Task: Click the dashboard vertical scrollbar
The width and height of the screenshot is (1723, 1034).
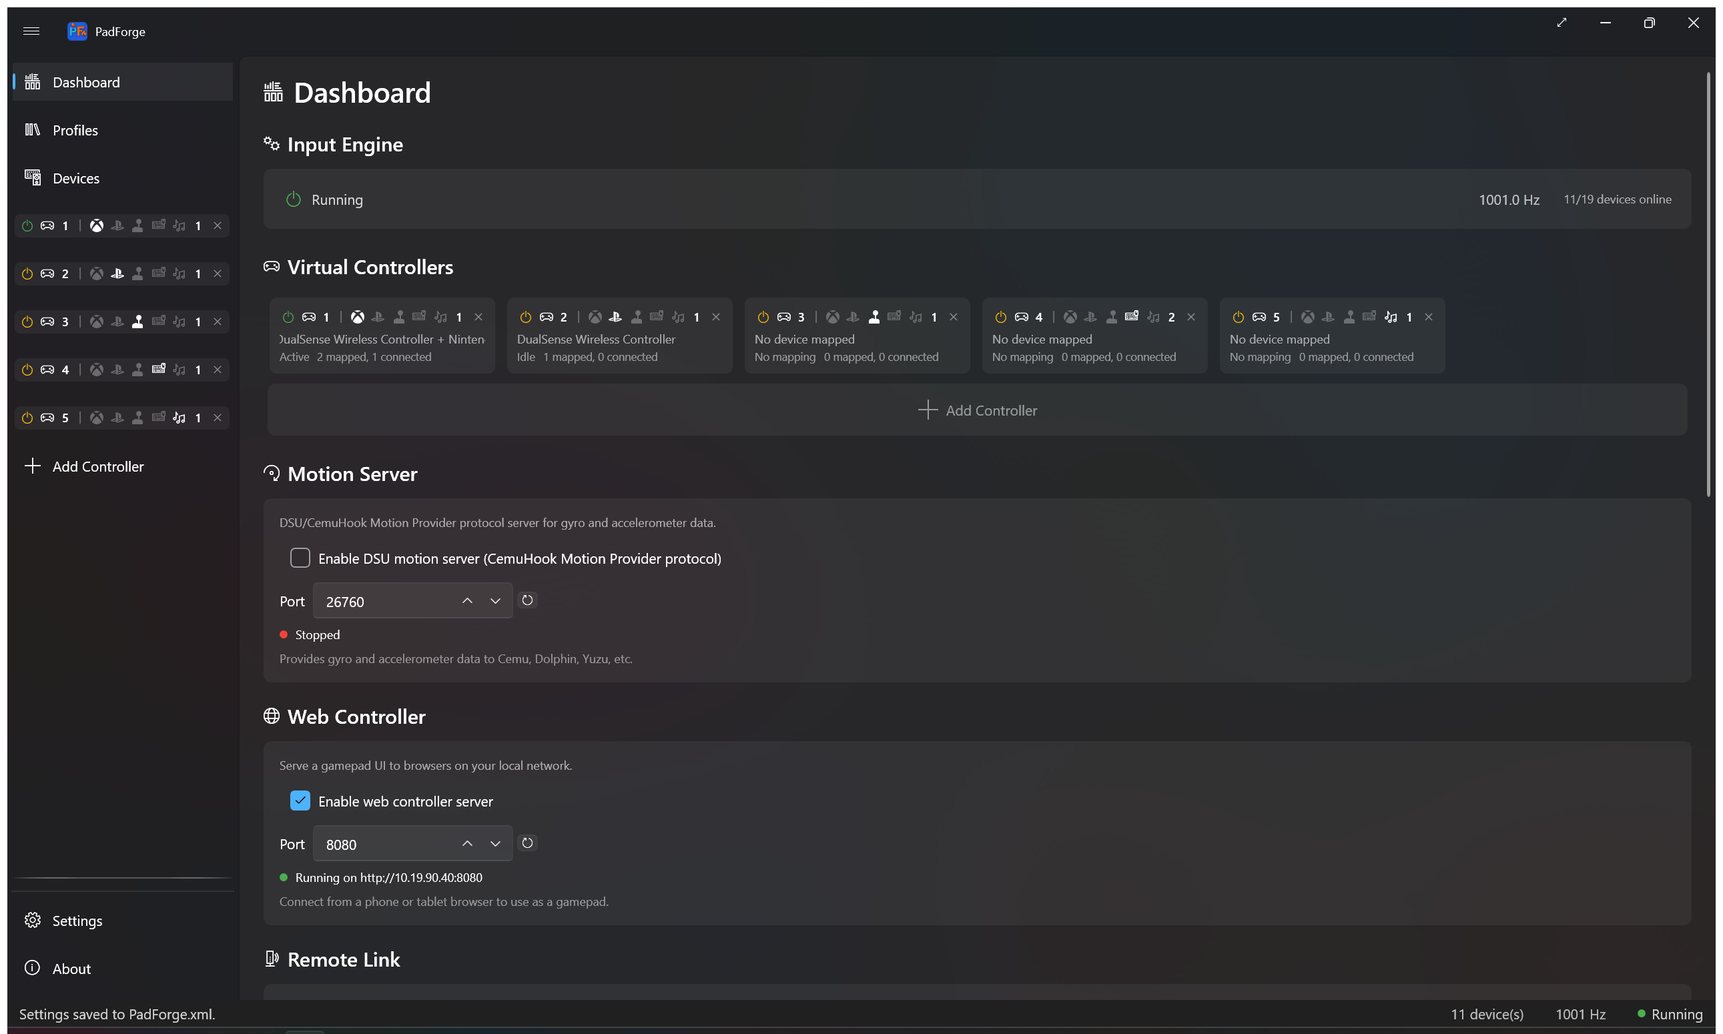Action: coord(1708,284)
